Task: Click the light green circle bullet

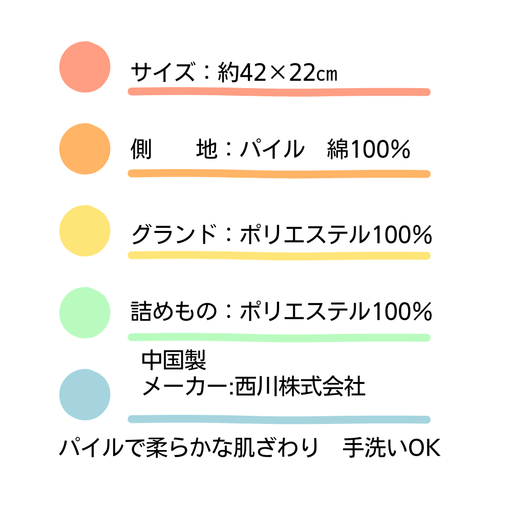Action: click(84, 312)
